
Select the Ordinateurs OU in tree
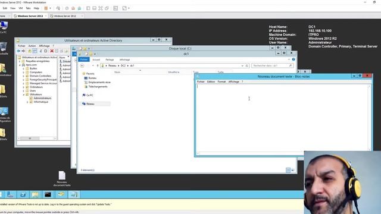point(36,87)
